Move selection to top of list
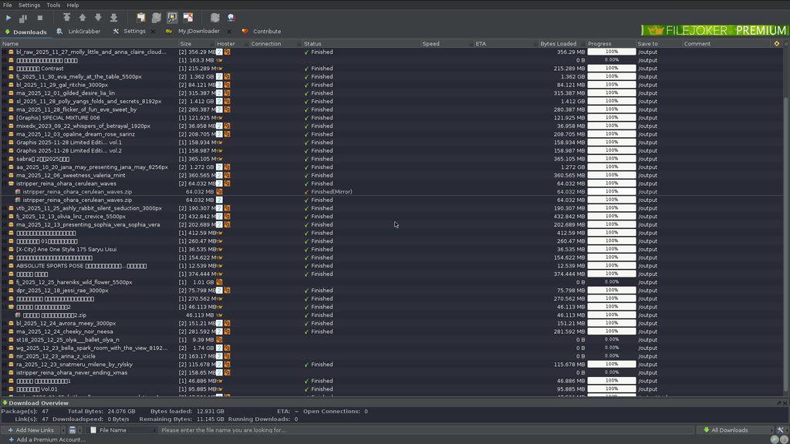This screenshot has height=444, width=790. coord(67,18)
